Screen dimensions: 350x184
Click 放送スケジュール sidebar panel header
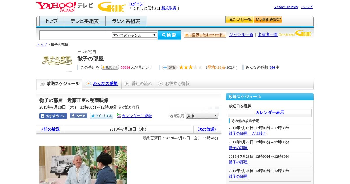(270, 97)
